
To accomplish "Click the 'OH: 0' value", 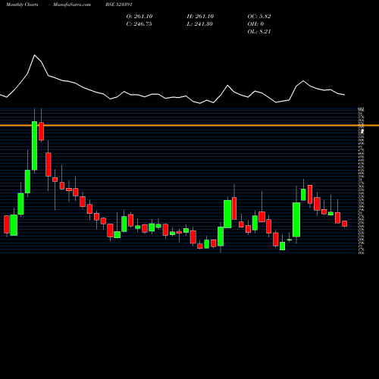I will (x=255, y=24).
